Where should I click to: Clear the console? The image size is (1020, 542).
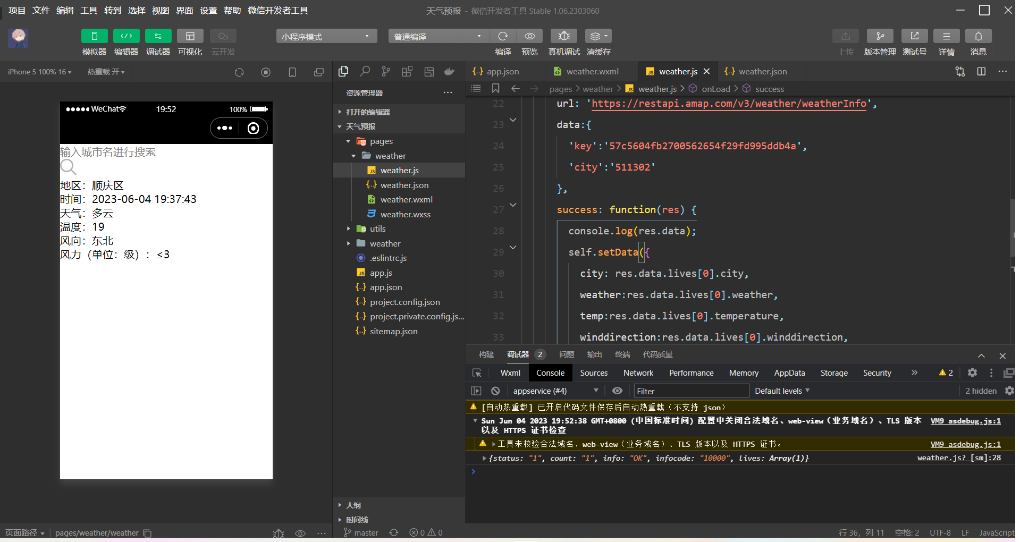pos(495,391)
